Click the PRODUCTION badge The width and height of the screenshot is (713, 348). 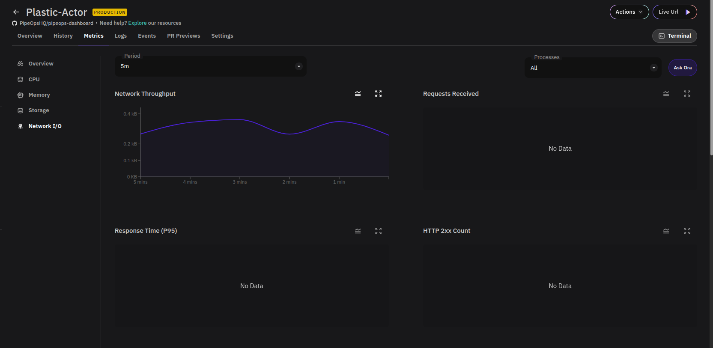coord(110,12)
